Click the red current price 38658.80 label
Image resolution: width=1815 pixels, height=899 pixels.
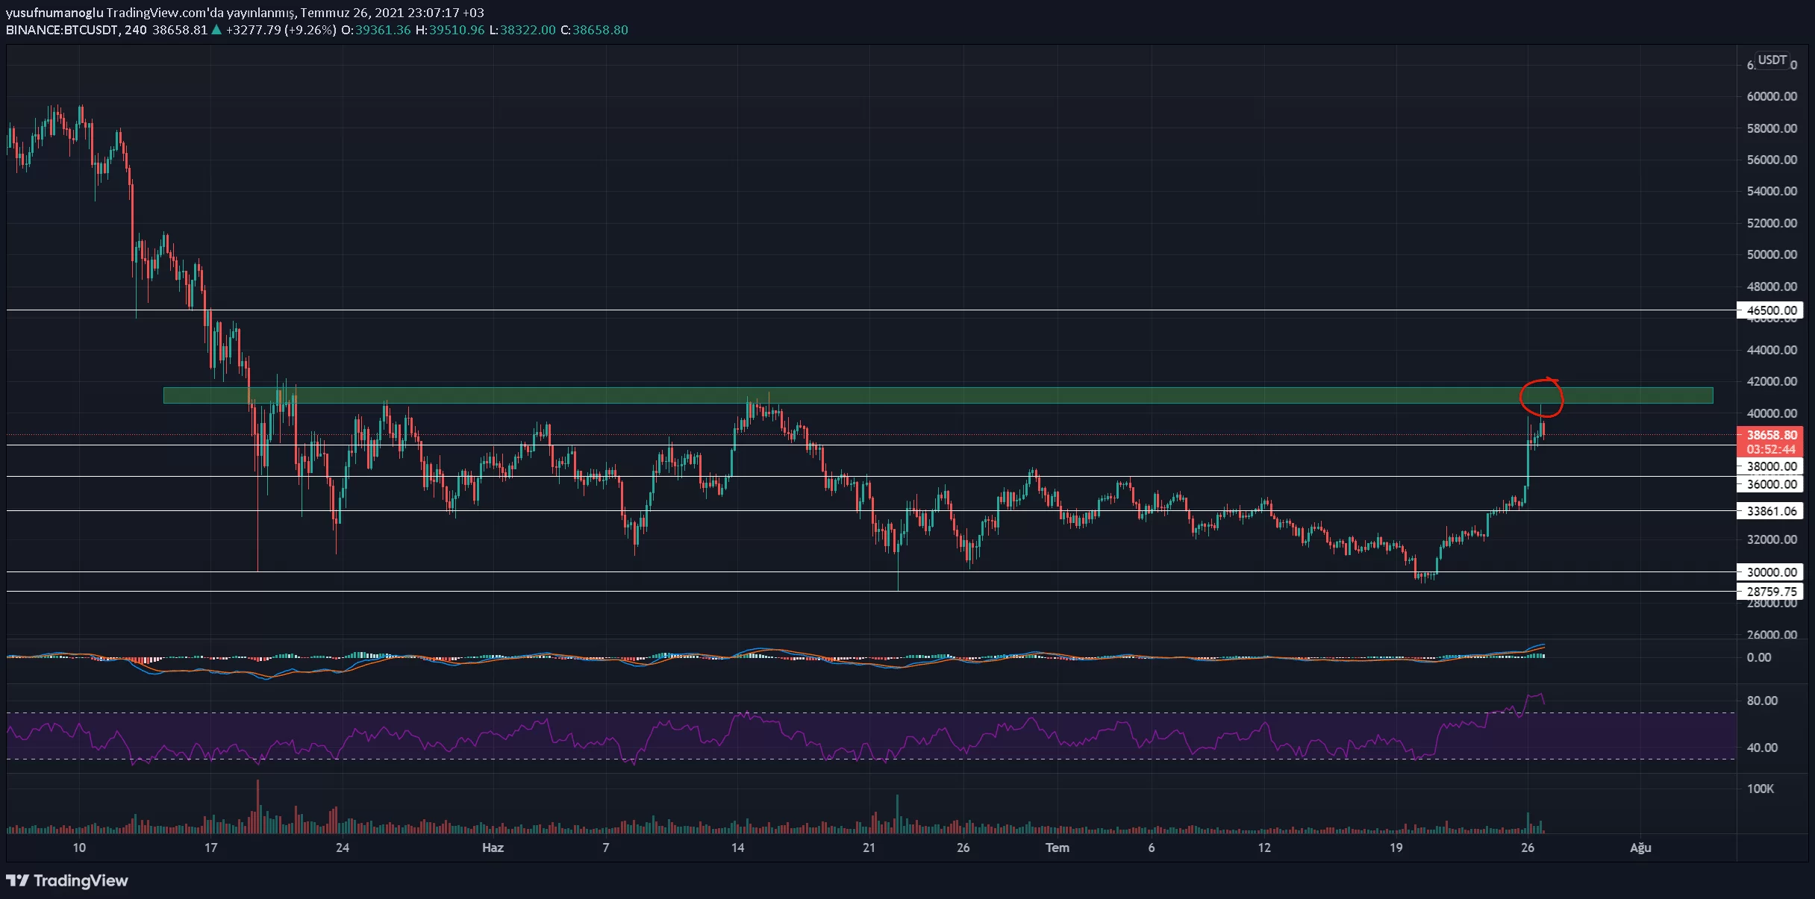(1771, 435)
